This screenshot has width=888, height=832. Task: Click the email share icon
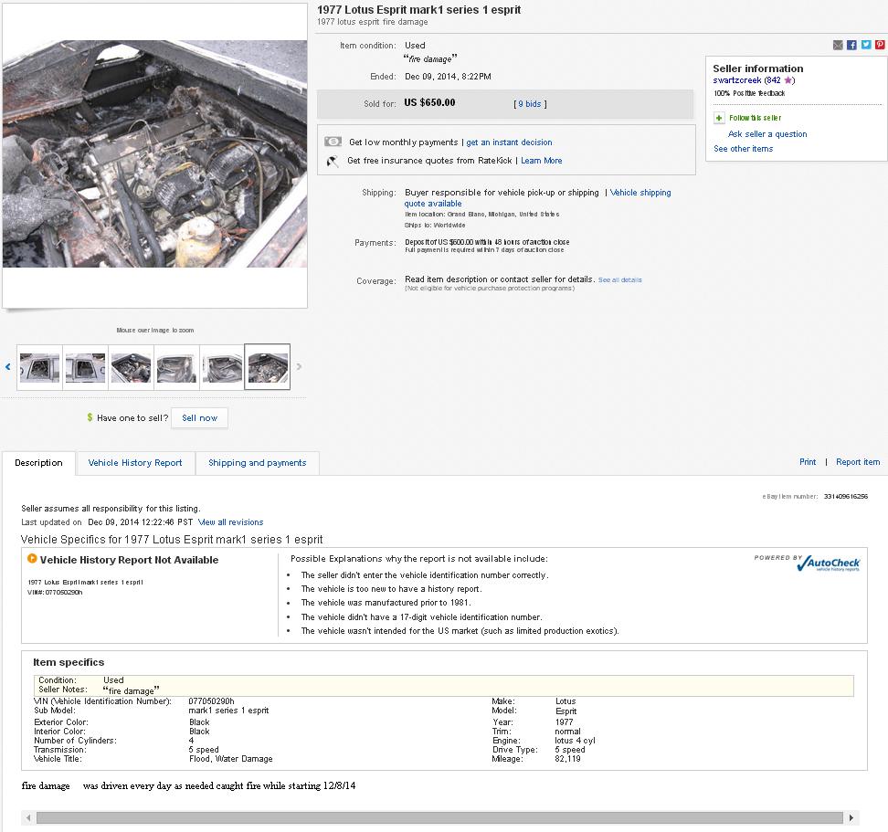[838, 45]
